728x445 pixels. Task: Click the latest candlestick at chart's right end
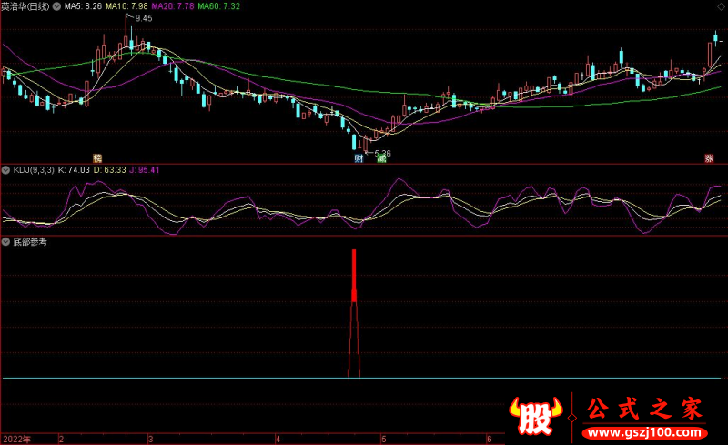click(x=715, y=38)
